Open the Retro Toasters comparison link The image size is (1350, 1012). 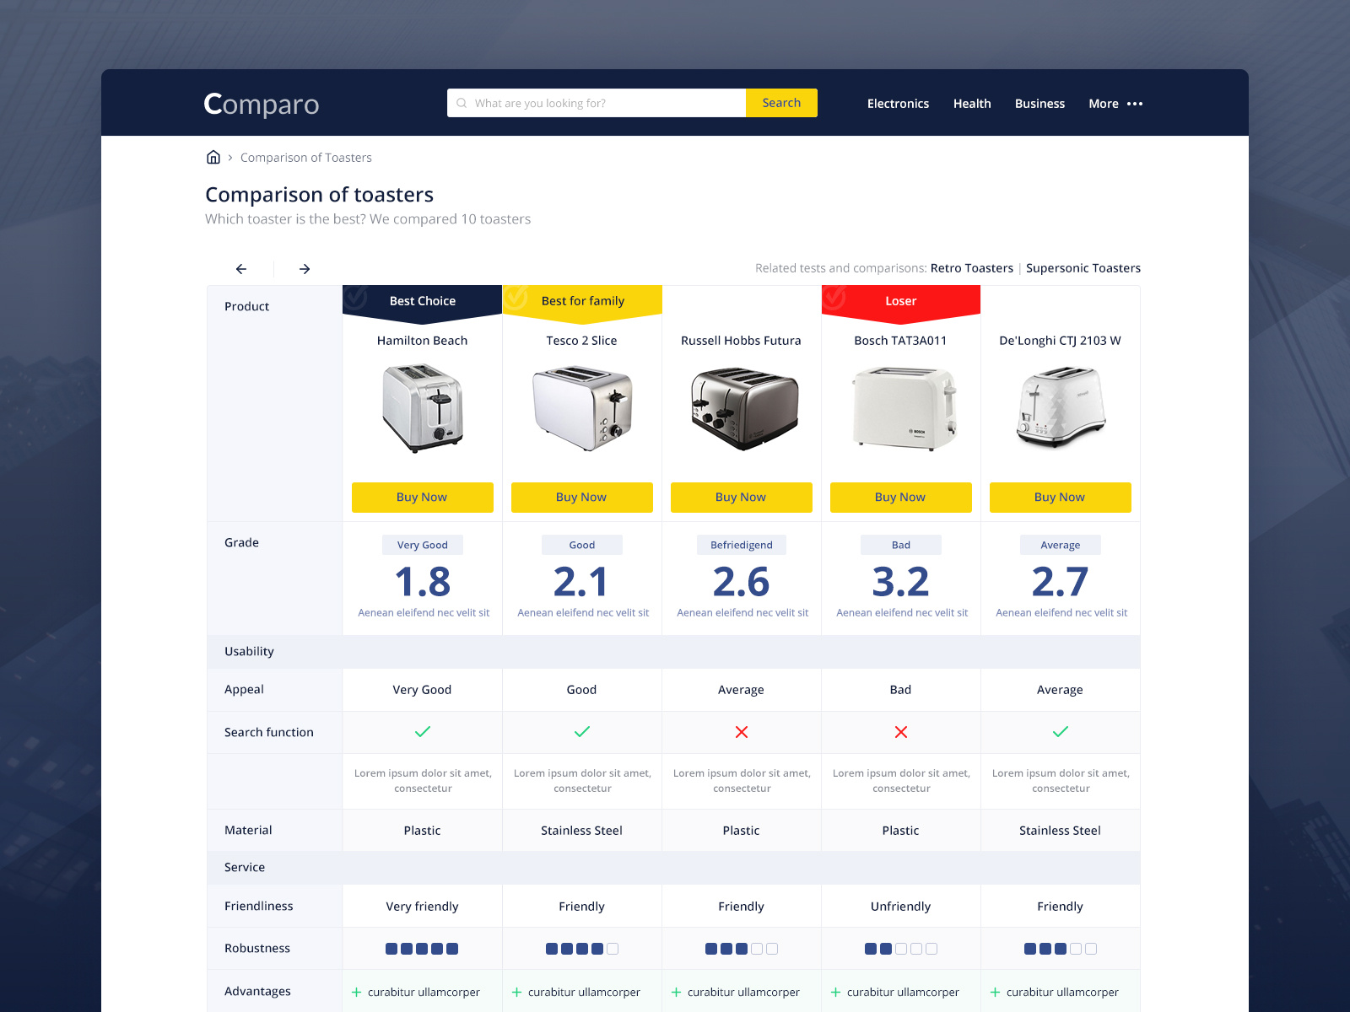[x=971, y=267]
